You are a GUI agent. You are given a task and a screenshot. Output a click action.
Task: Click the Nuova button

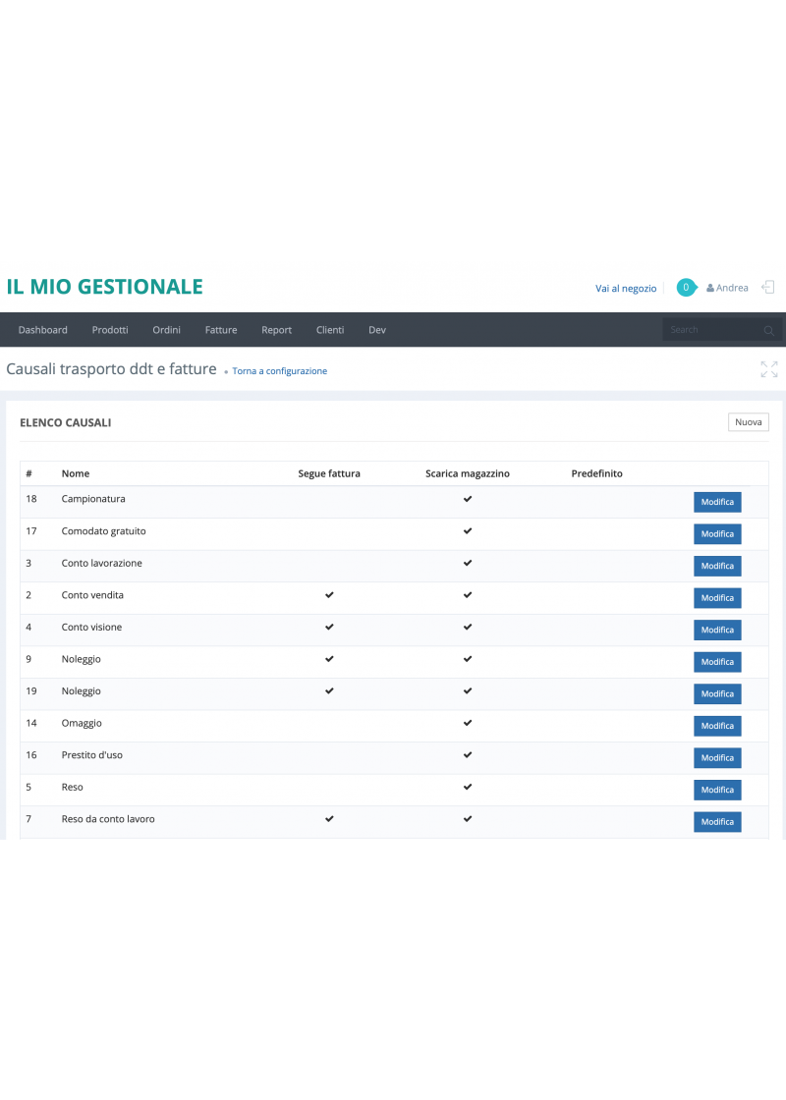pyautogui.click(x=748, y=421)
